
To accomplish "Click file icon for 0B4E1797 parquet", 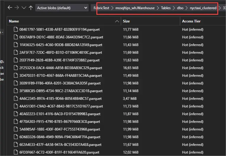I will point(16,29).
